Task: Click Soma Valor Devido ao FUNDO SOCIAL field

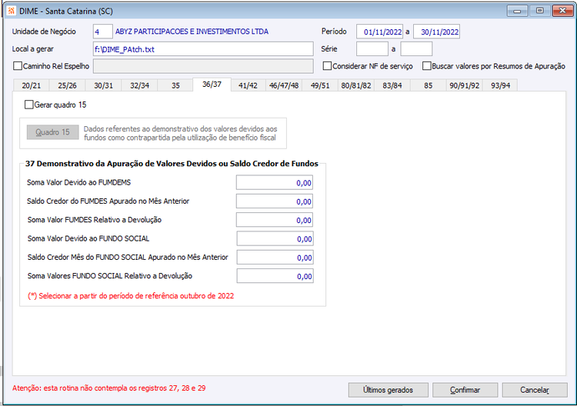Action: [x=275, y=238]
